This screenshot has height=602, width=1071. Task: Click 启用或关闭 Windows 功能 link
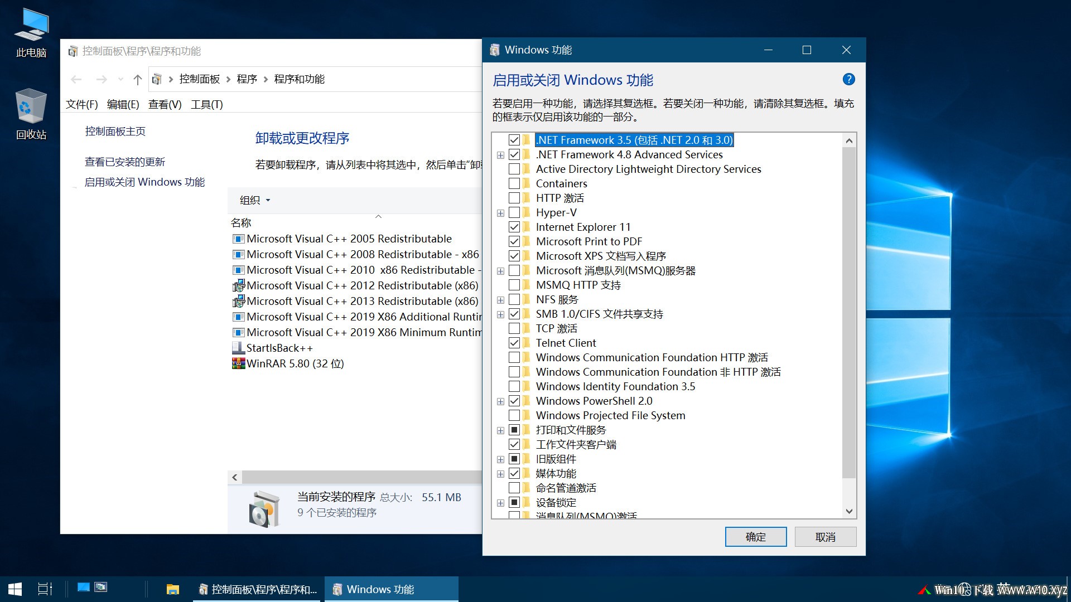[x=144, y=182]
